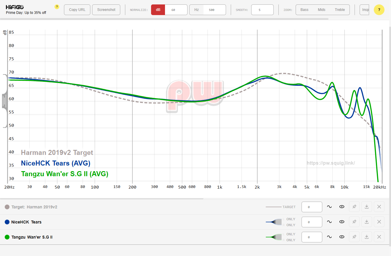This screenshot has width=391, height=256.
Task: Click the horizontal scrollbar under the graph
Action: point(102,199)
